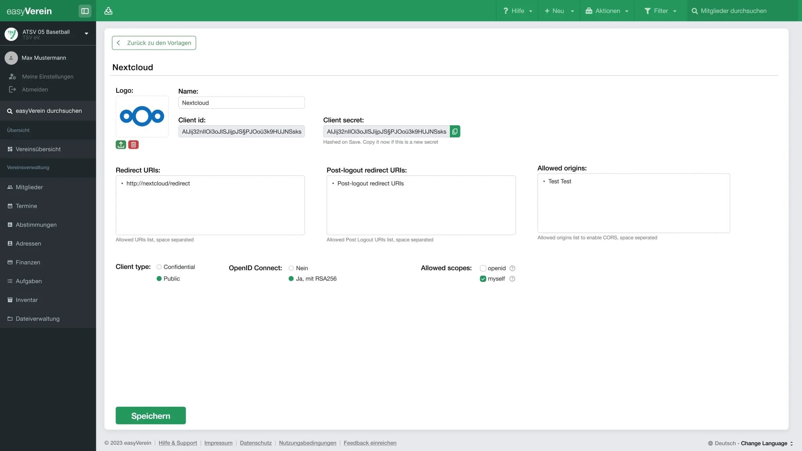Open the Feedback einreichen link
This screenshot has width=802, height=451.
(x=370, y=443)
